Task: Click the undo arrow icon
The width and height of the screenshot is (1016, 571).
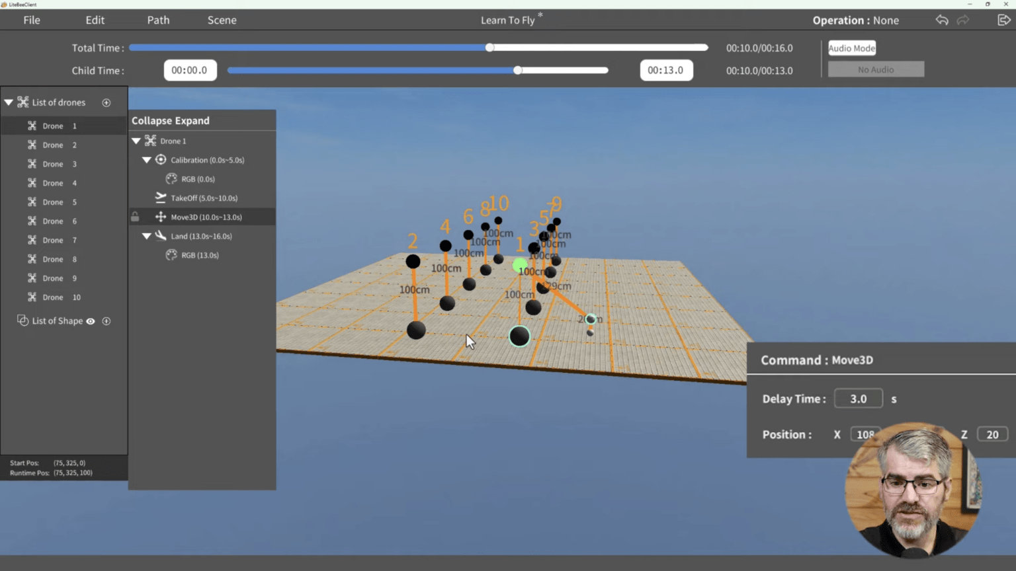Action: coord(942,20)
